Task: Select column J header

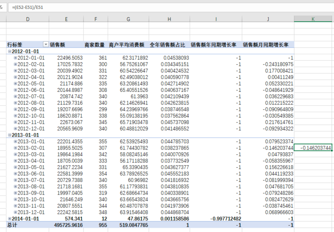Action: point(268,19)
